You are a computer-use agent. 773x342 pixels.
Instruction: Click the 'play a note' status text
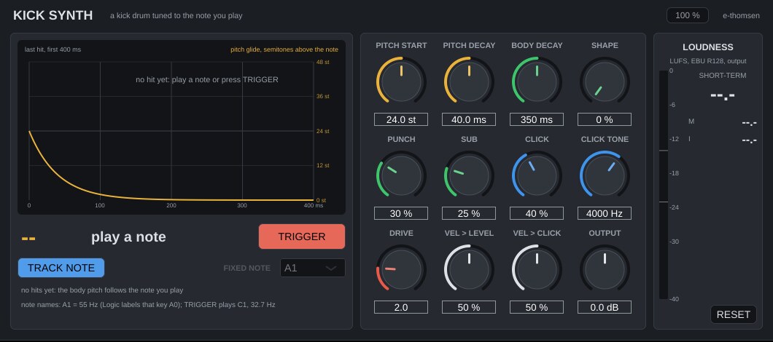pos(128,237)
